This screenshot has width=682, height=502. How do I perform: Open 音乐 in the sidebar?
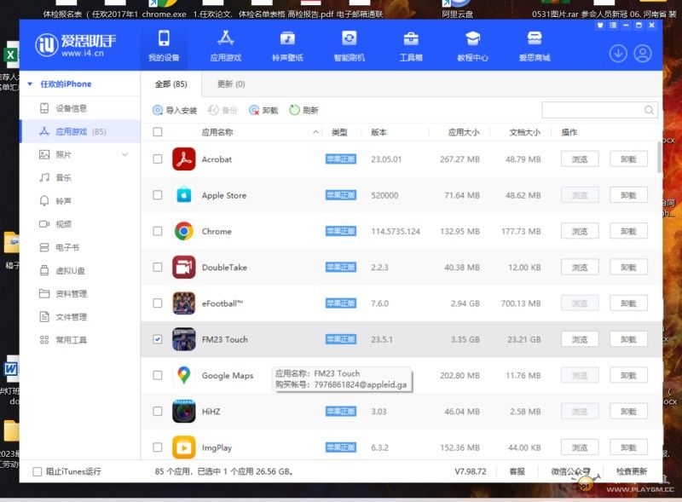(80, 177)
